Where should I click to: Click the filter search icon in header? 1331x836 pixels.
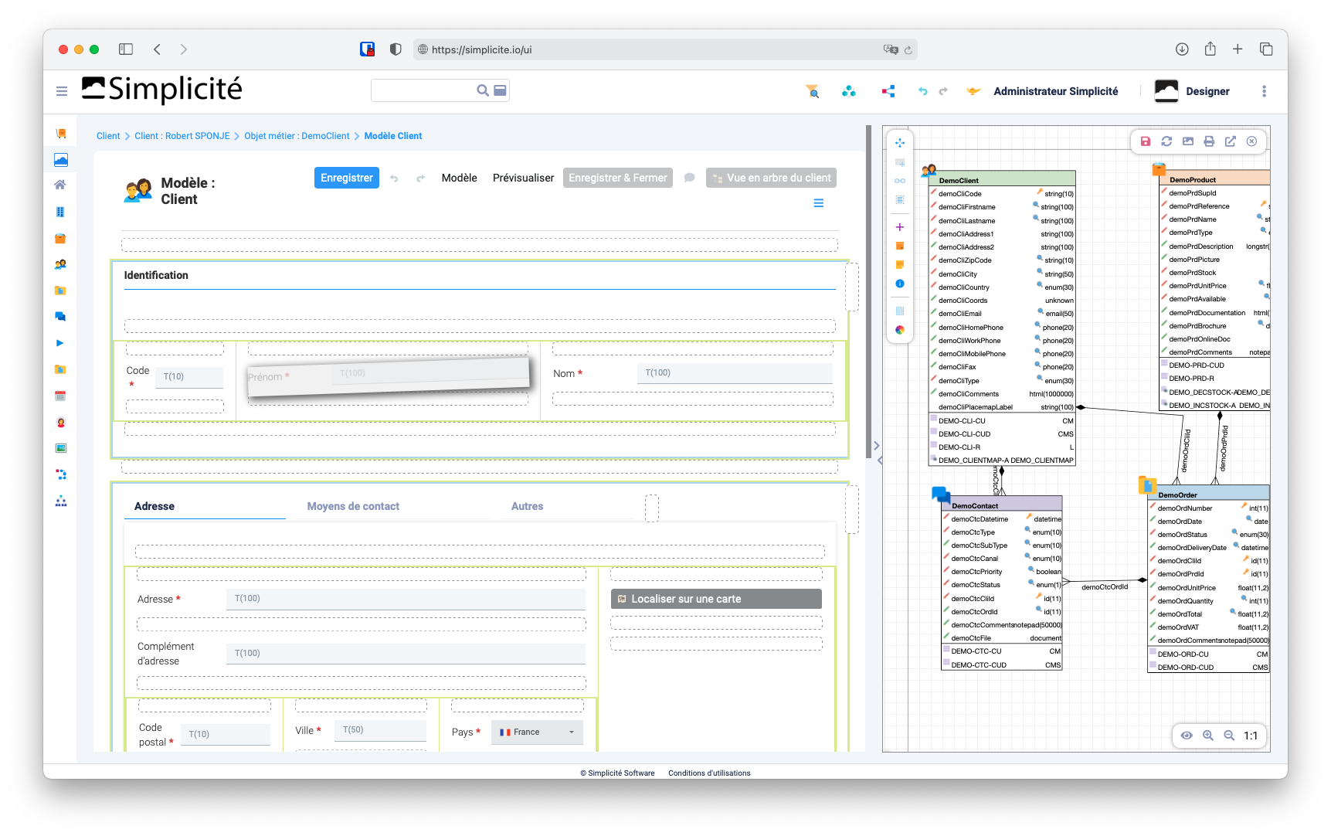[x=812, y=91]
